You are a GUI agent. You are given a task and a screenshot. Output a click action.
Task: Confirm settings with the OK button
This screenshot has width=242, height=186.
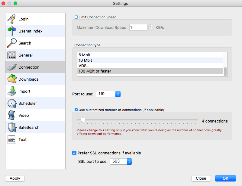tap(225, 178)
